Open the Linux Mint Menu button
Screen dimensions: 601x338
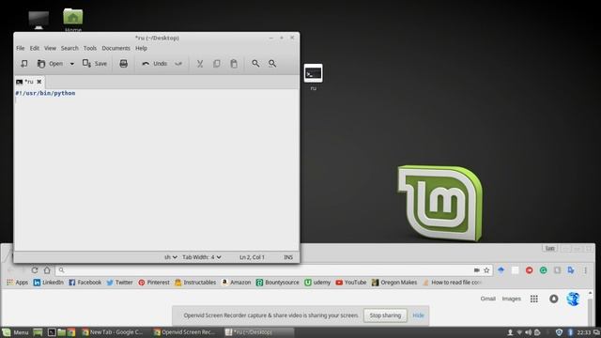tap(15, 332)
